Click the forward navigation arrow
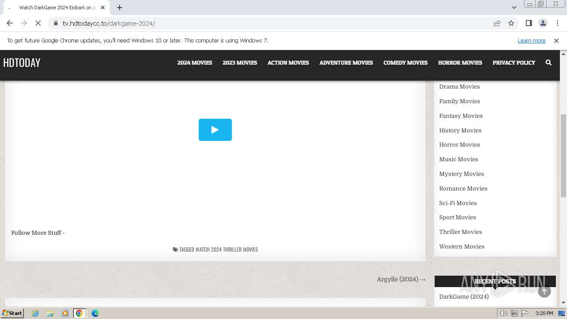Image resolution: width=567 pixels, height=319 pixels. coord(24,23)
